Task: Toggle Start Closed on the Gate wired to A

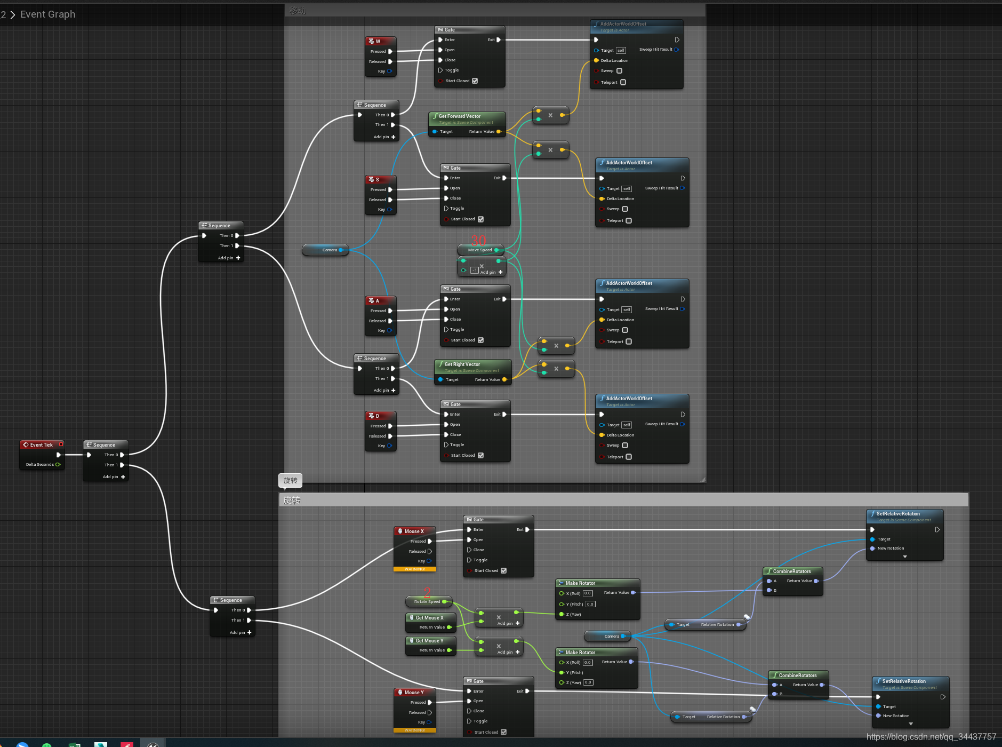Action: [x=480, y=340]
